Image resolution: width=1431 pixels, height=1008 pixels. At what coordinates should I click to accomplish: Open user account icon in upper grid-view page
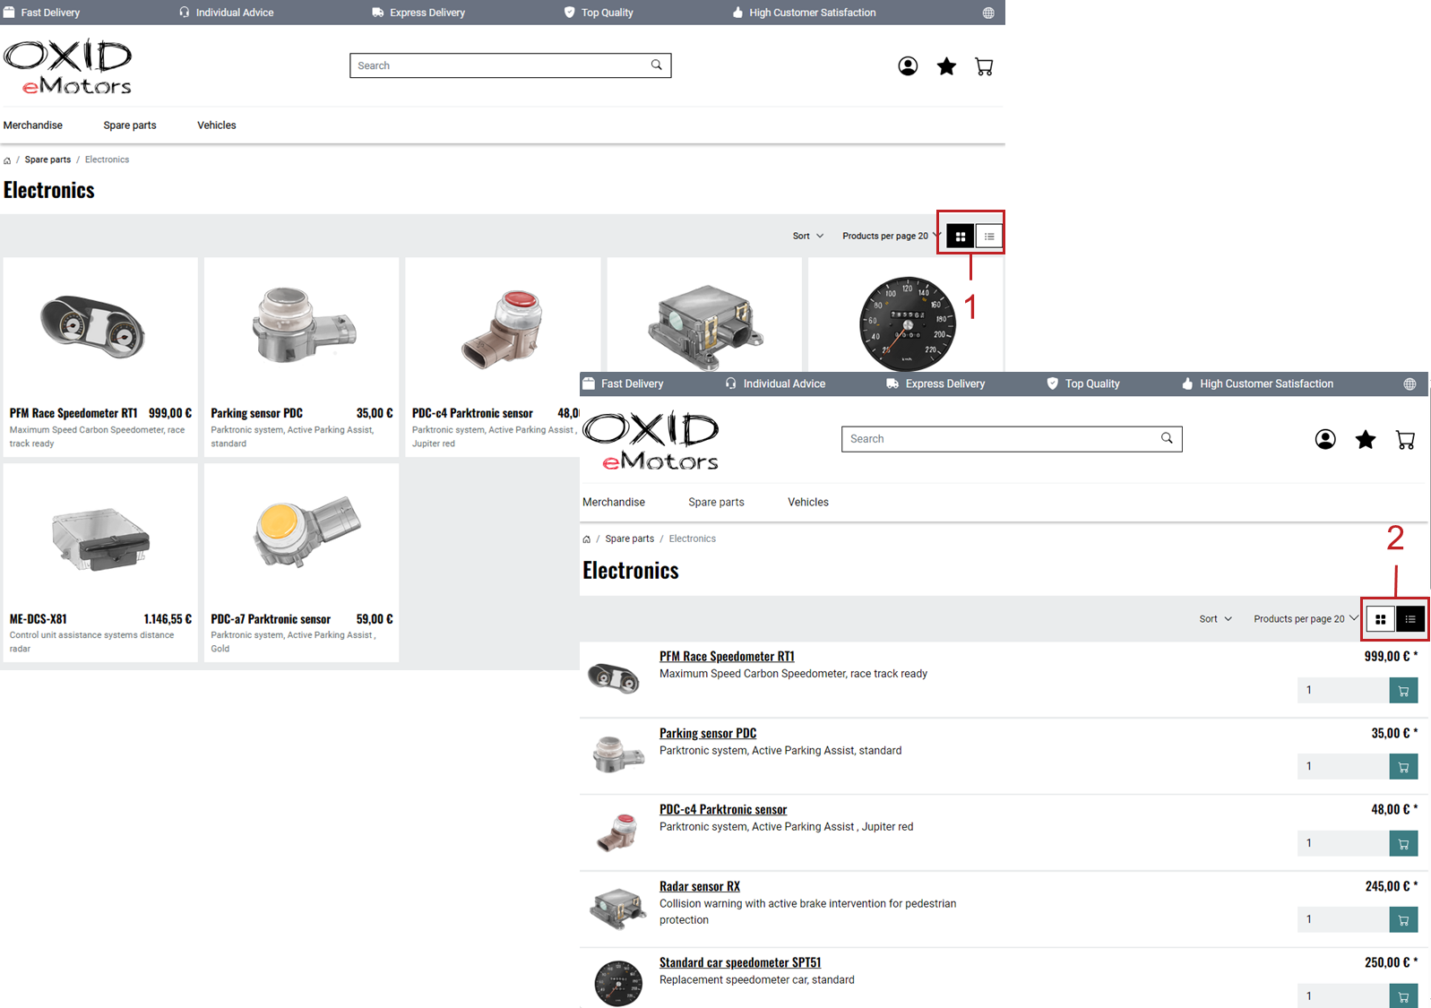(x=908, y=66)
